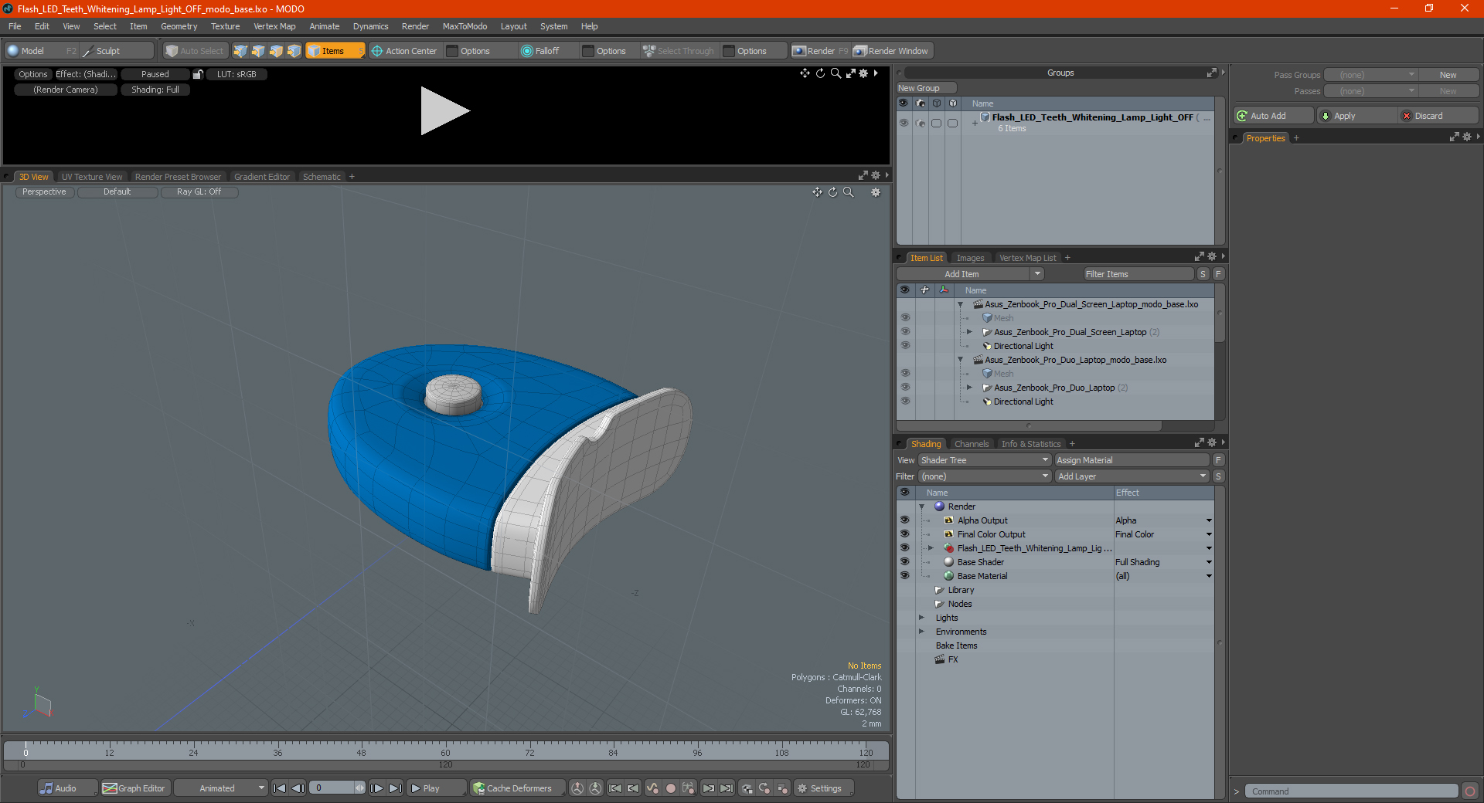Image resolution: width=1484 pixels, height=803 pixels.
Task: Step to the next frame
Action: coord(376,788)
